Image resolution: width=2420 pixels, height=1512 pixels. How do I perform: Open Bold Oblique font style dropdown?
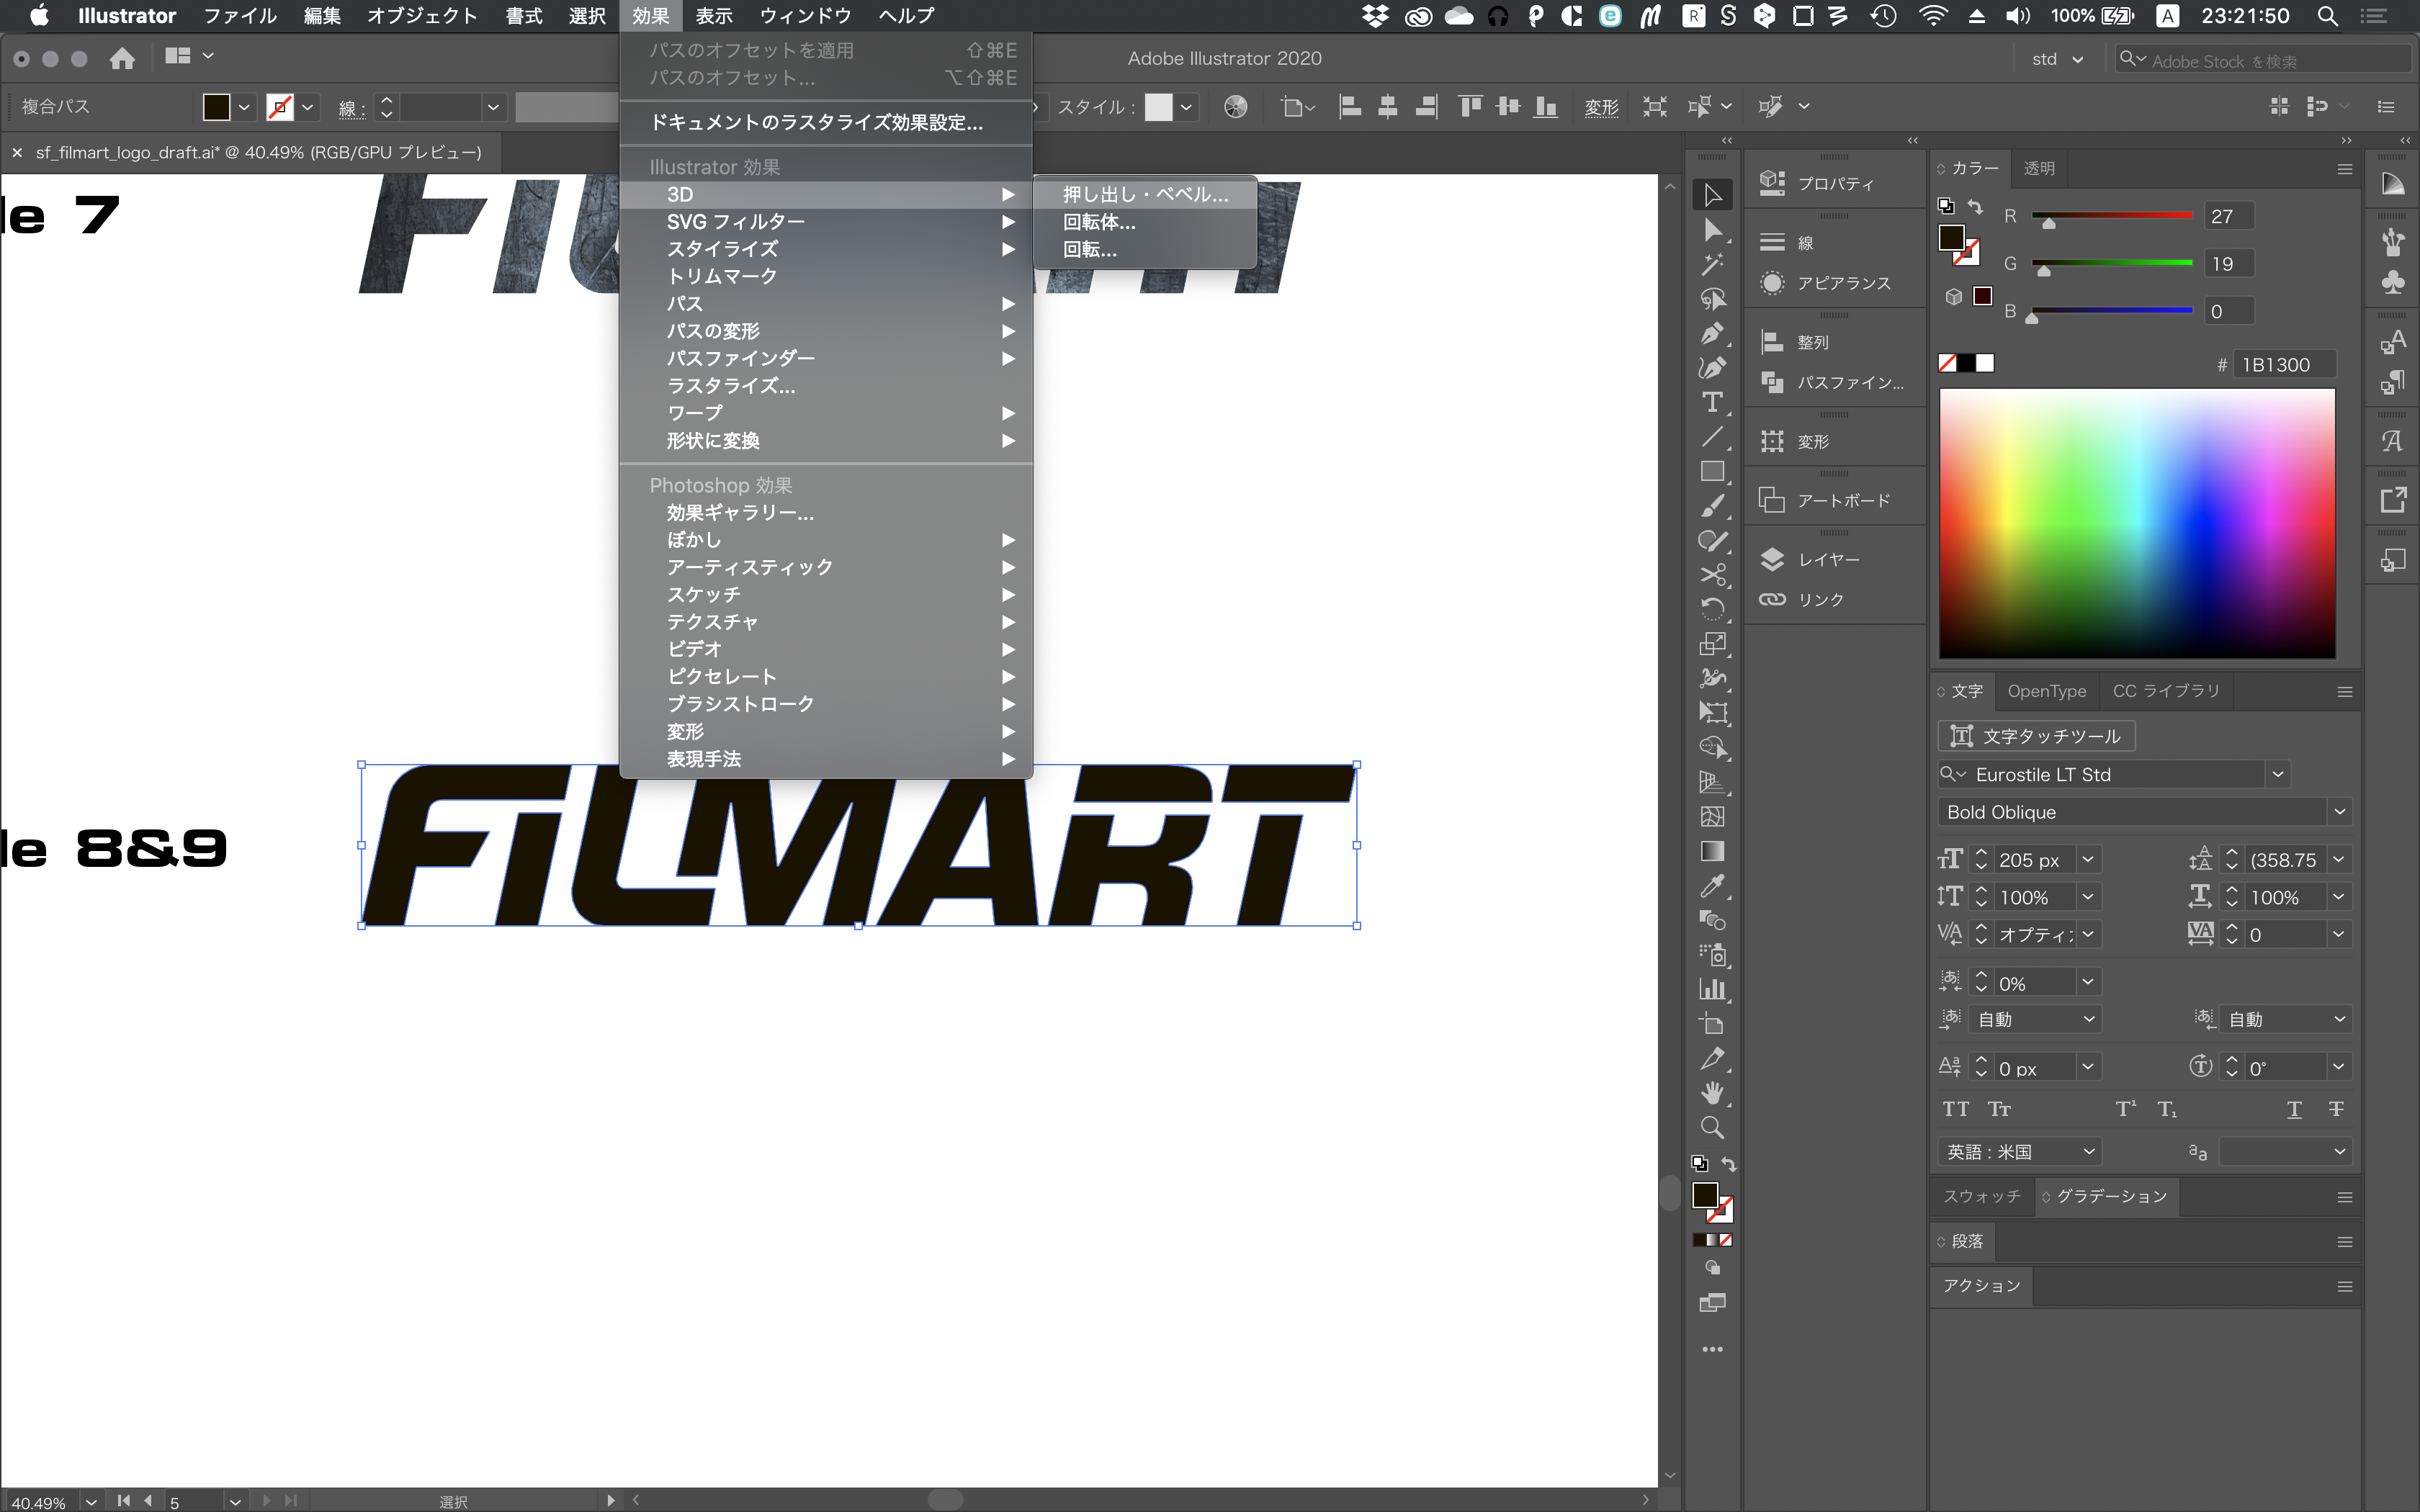[x=2339, y=812]
